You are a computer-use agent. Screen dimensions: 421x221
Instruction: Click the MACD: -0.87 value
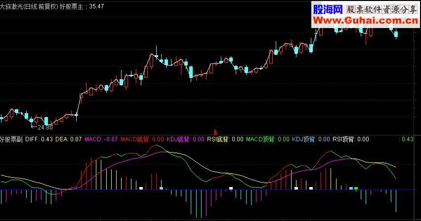101,139
